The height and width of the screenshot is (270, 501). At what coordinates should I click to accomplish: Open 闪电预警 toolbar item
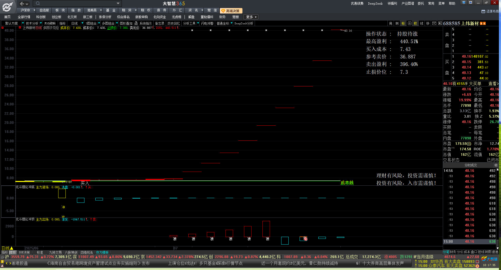[207, 23]
